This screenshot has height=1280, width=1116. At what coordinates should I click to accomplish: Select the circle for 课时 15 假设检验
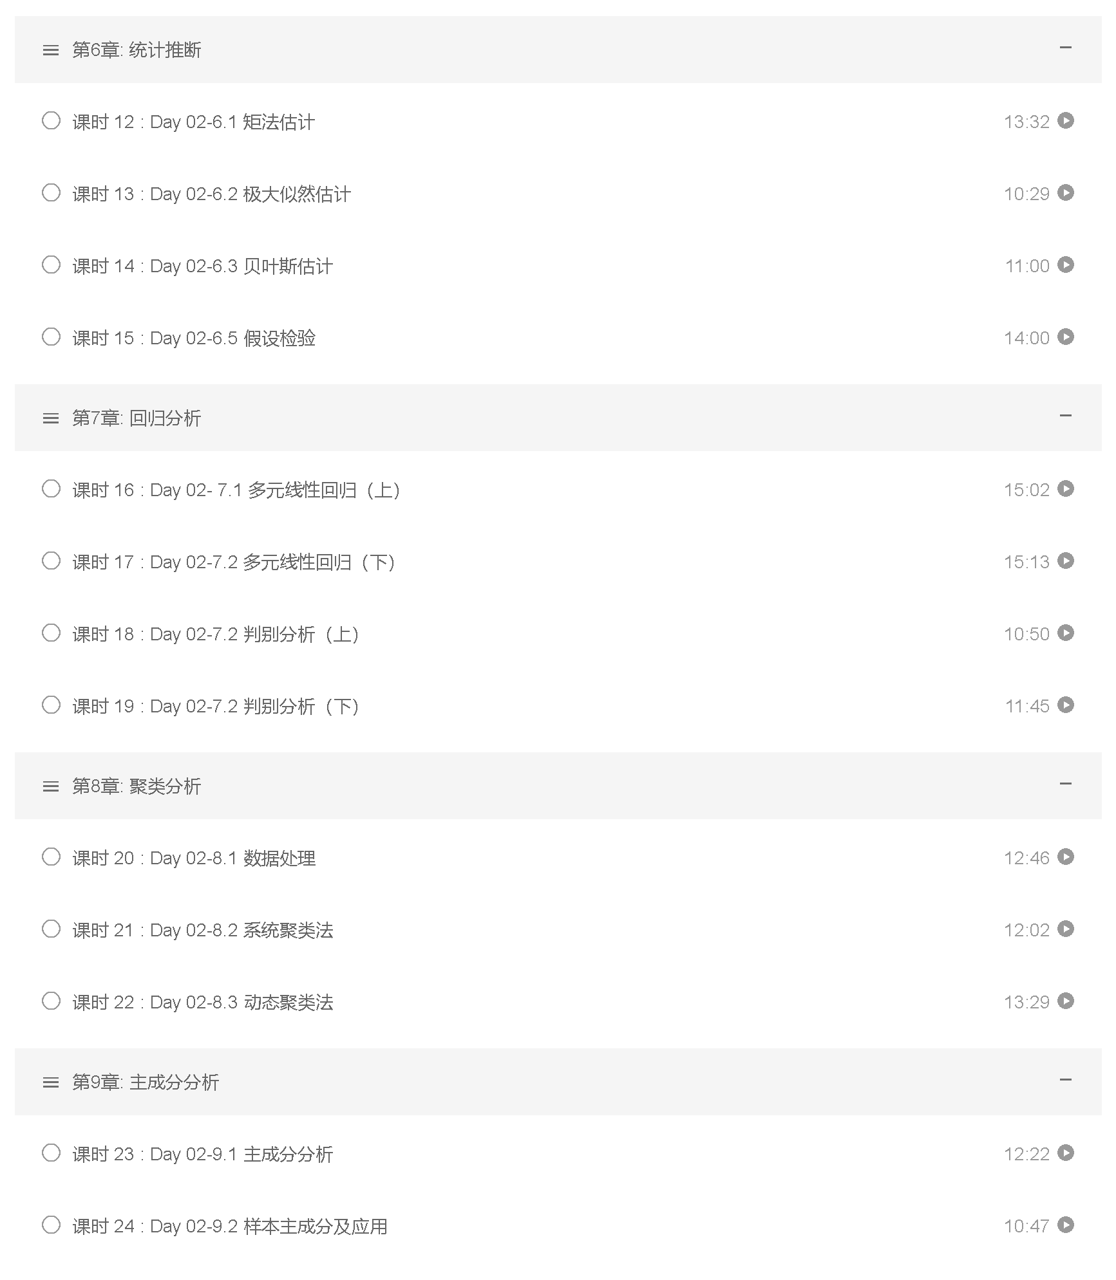pos(51,337)
